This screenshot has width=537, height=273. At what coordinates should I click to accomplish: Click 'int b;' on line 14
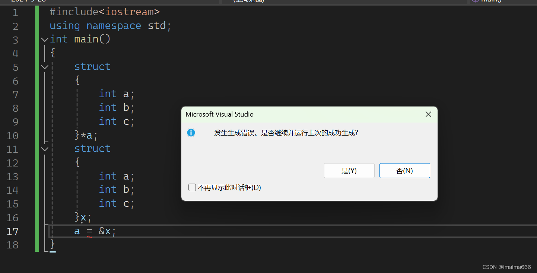pos(117,190)
